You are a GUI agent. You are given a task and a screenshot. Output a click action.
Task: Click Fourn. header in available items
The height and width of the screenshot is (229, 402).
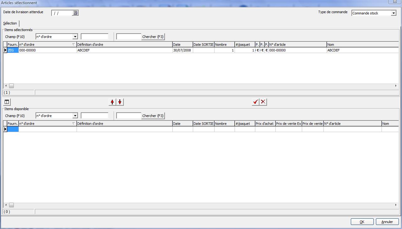(13, 124)
